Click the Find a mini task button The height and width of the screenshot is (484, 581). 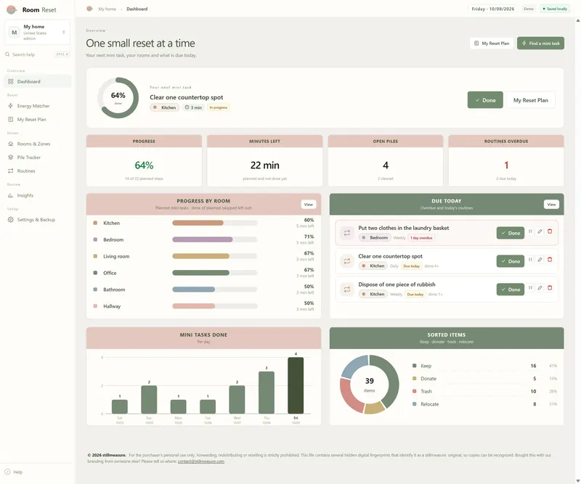(540, 44)
